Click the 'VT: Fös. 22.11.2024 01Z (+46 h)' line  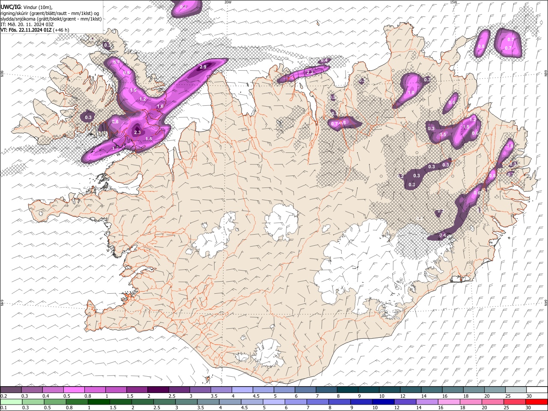click(x=35, y=30)
